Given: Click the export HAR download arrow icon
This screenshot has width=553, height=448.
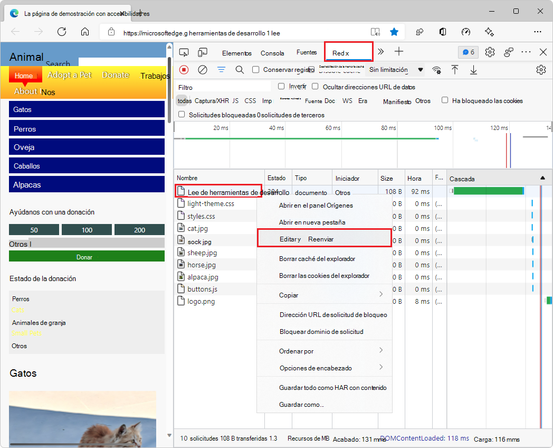Looking at the screenshot, I should (473, 70).
